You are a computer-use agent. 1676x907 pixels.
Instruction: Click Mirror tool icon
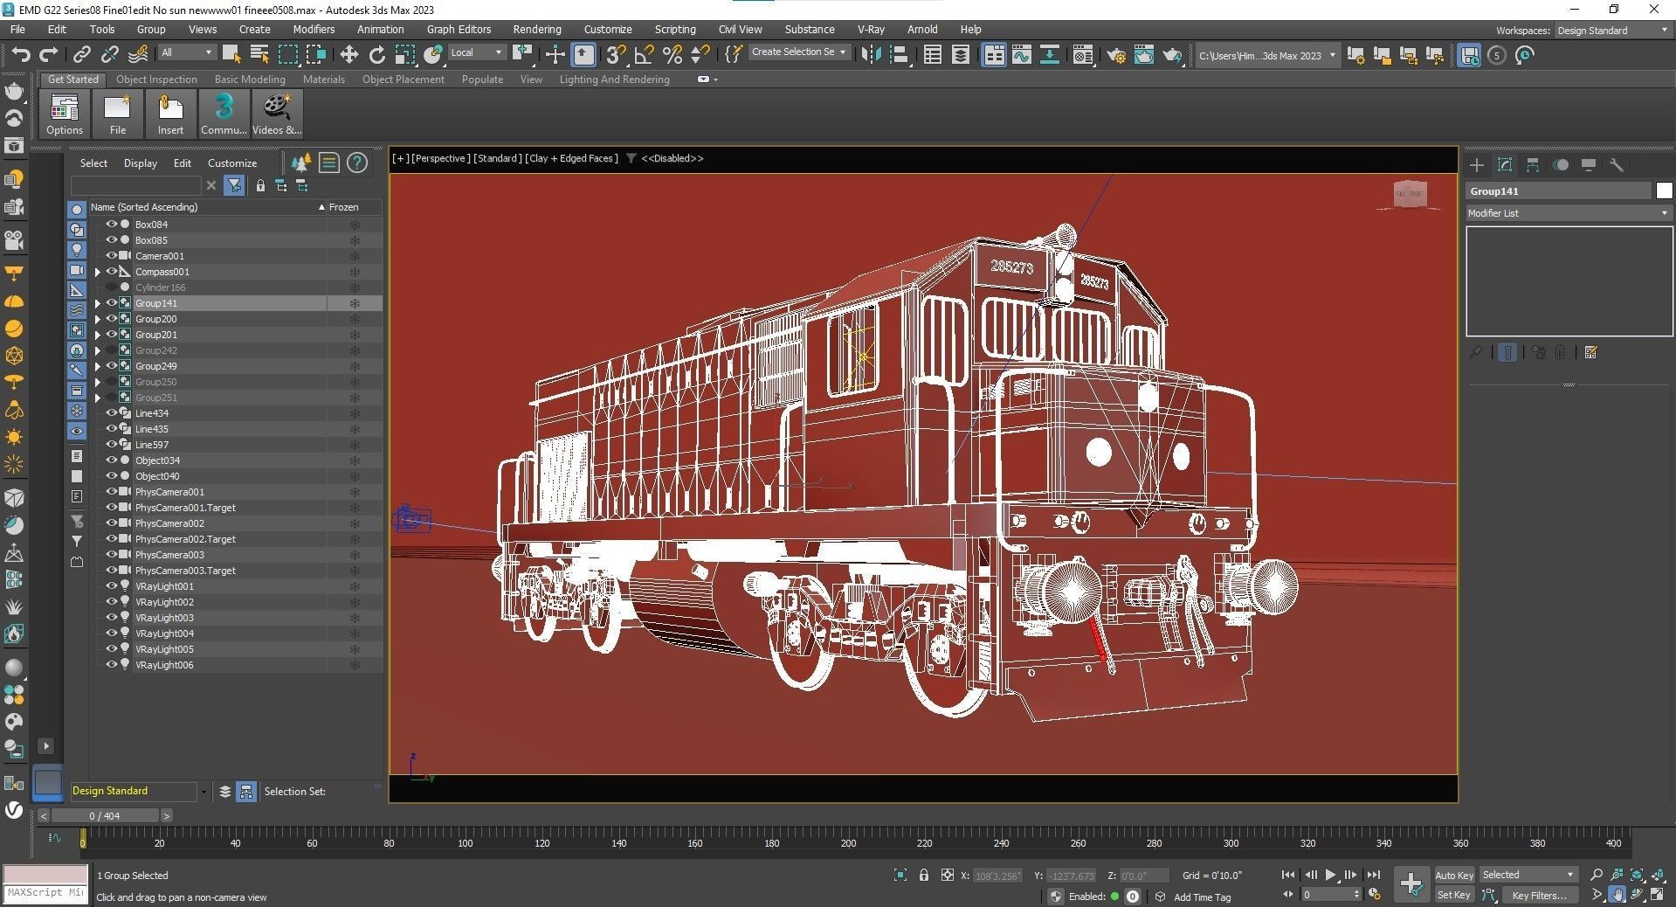[871, 55]
